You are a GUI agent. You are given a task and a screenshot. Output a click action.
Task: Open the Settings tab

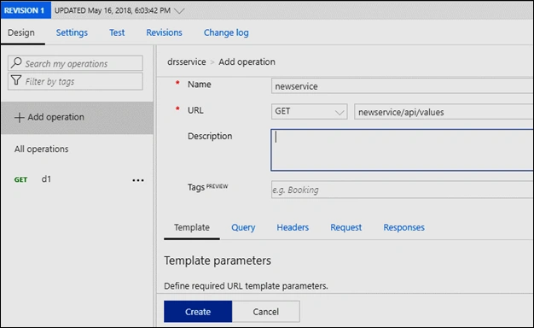[x=72, y=32]
